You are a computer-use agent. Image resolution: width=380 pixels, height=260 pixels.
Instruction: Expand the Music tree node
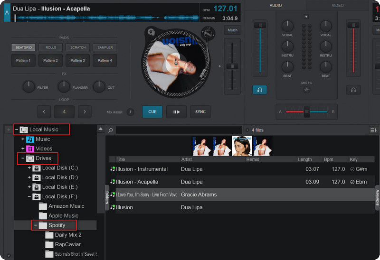click(x=23, y=139)
